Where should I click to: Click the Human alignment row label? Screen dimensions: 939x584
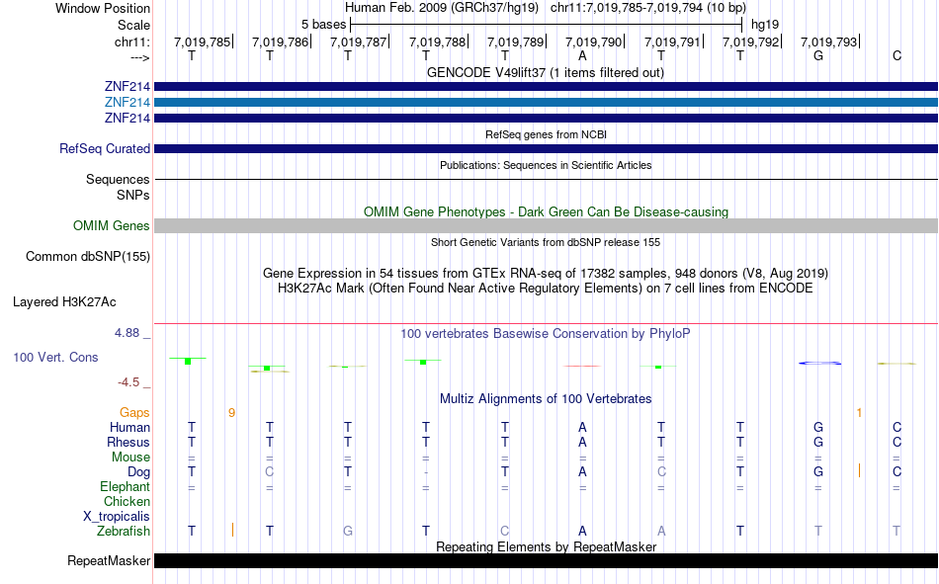click(129, 428)
